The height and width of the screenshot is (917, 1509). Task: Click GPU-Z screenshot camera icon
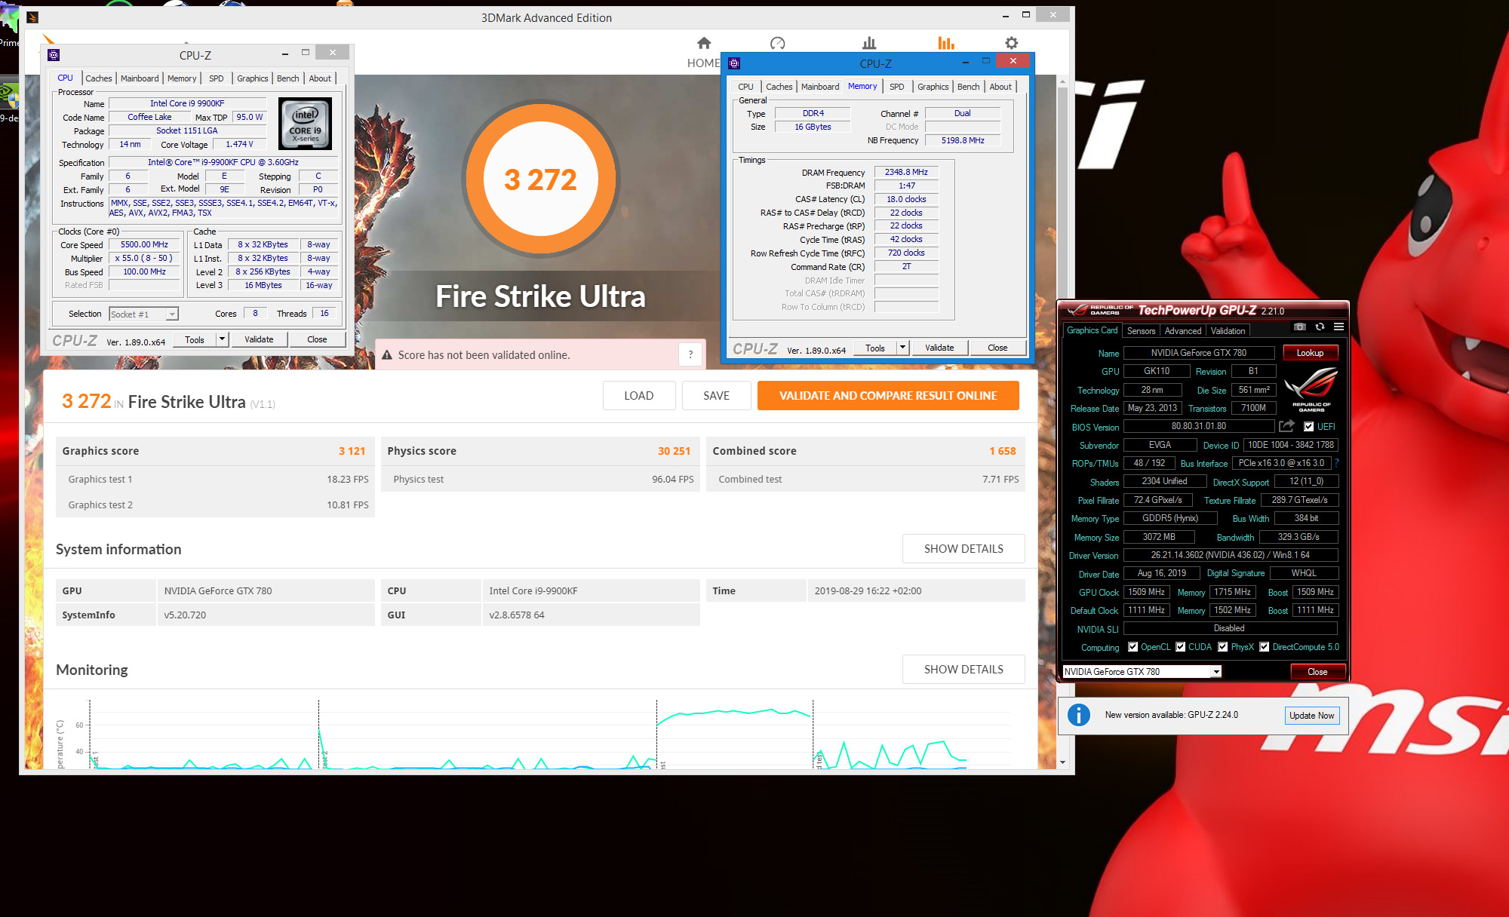point(1299,327)
